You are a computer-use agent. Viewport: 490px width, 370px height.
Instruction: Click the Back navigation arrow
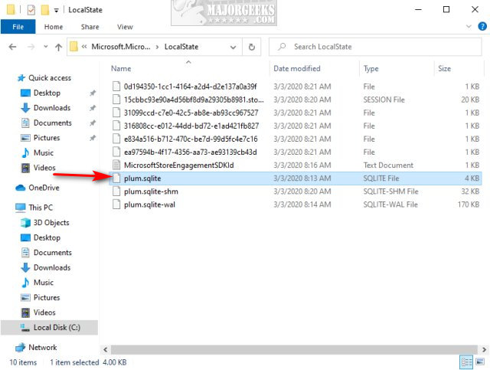12,47
